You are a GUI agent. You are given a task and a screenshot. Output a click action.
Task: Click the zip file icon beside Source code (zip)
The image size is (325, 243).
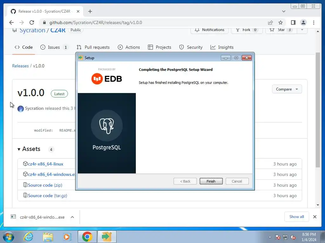point(25,185)
